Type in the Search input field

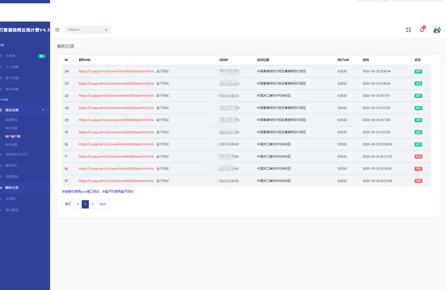(84, 30)
